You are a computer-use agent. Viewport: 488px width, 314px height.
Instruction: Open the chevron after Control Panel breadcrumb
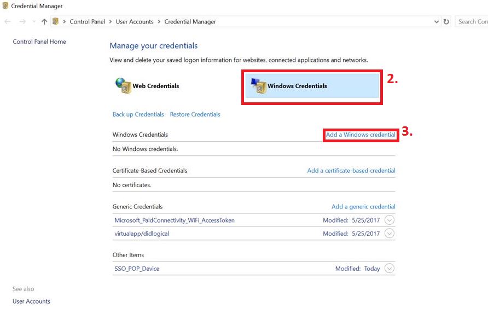[111, 21]
